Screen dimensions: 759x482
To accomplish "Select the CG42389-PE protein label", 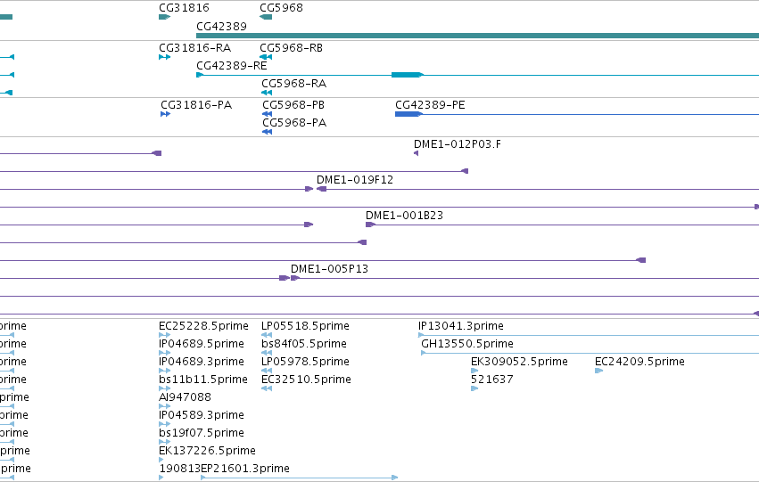I will [x=430, y=105].
